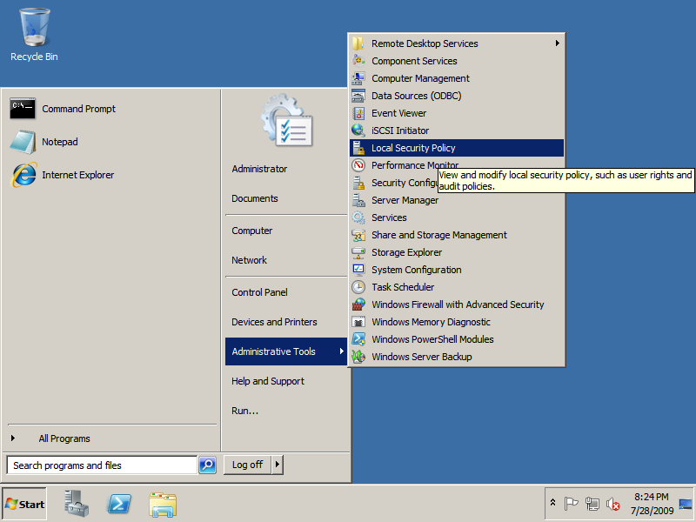Open Local Security Policy
This screenshot has height=522, width=696.
coord(457,148)
